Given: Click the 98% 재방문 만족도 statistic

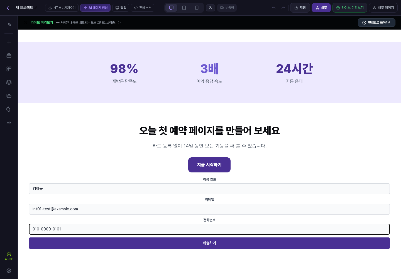Looking at the screenshot, I should (x=124, y=73).
